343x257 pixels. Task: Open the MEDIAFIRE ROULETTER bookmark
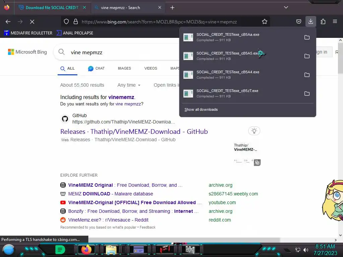point(28,33)
